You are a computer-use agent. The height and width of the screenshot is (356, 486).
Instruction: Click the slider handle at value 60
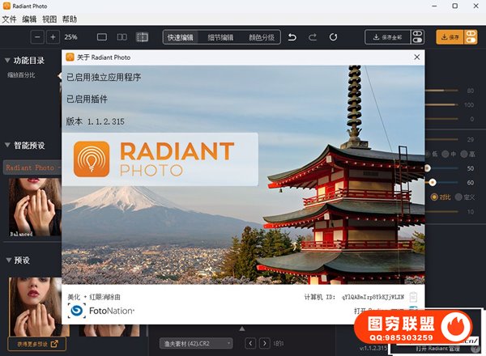tap(433, 182)
